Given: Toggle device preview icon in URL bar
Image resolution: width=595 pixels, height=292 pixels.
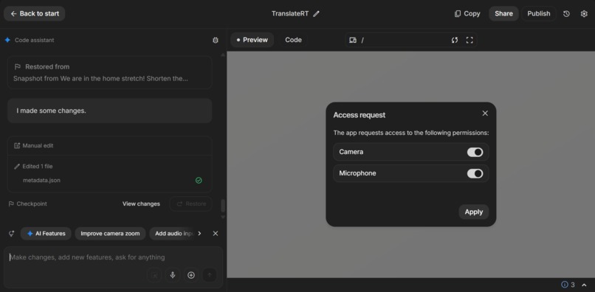Looking at the screenshot, I should pos(353,41).
